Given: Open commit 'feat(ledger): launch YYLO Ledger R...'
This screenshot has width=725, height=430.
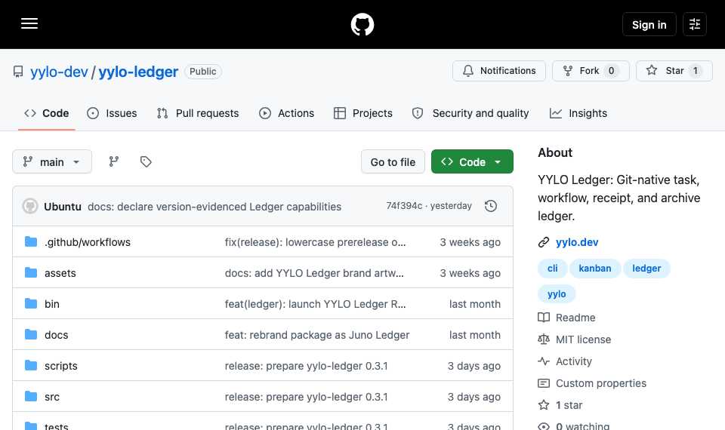Looking at the screenshot, I should point(316,304).
